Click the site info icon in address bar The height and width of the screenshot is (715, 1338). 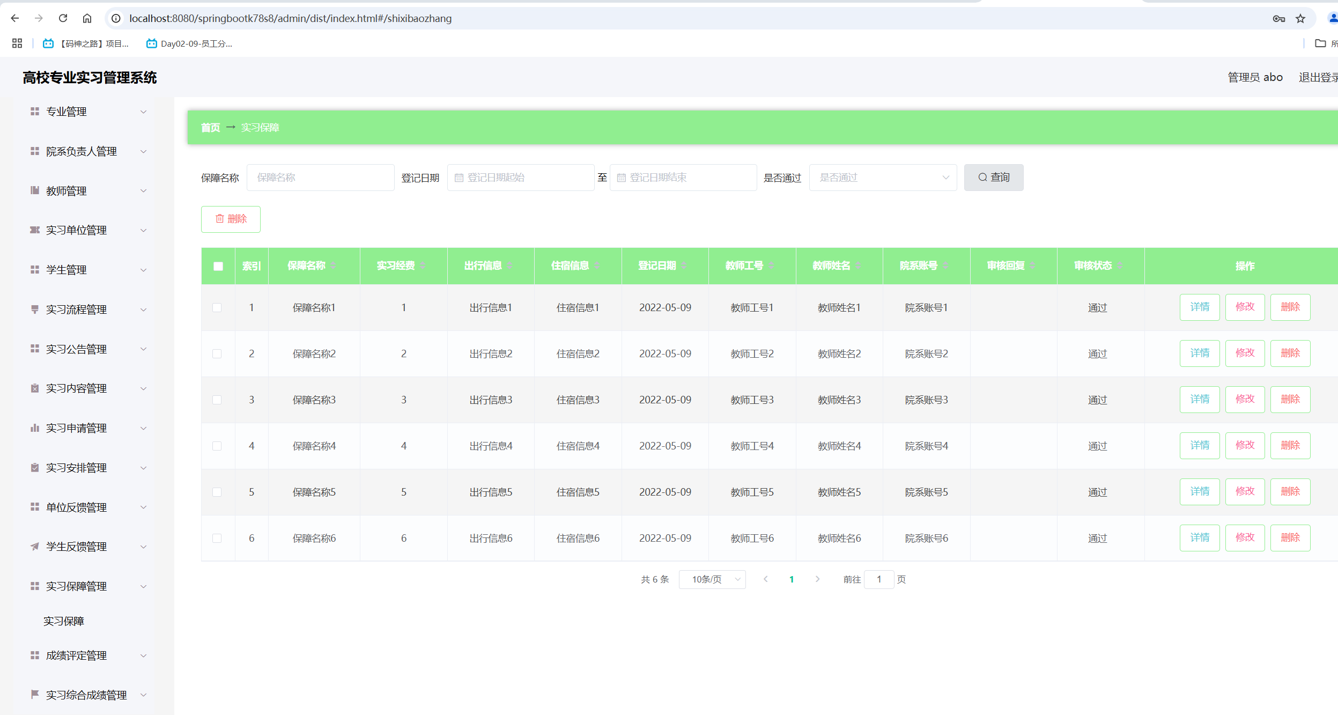[x=116, y=18]
